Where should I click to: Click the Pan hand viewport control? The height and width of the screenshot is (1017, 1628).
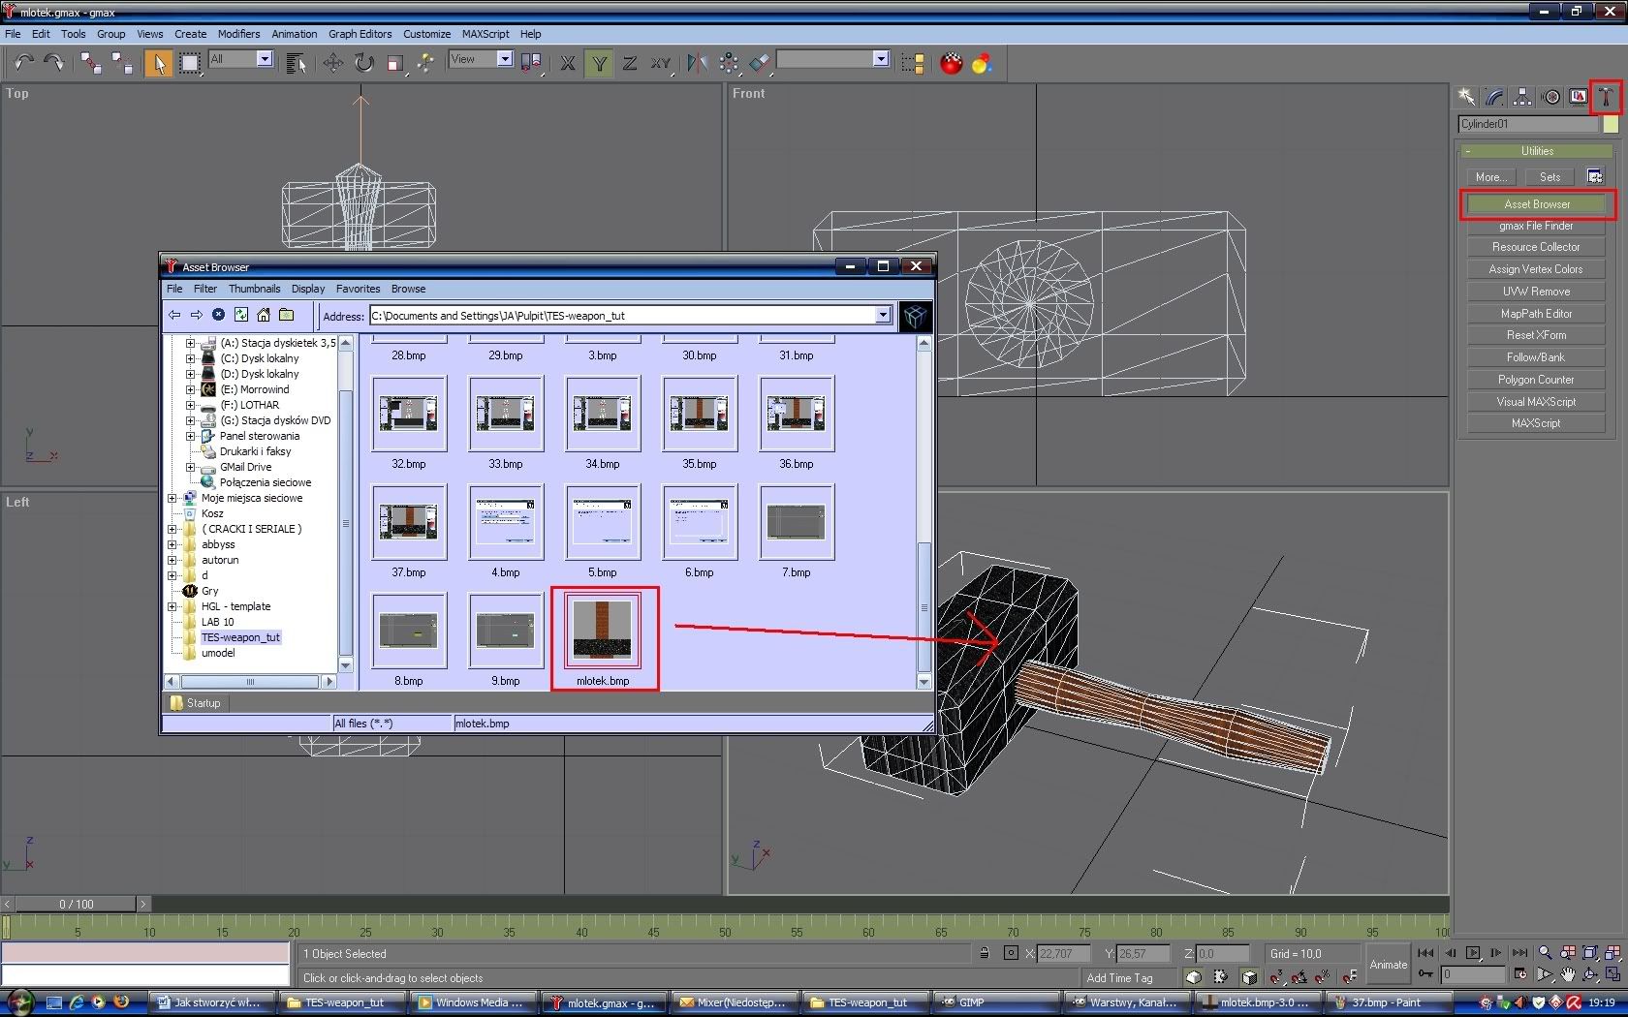coord(1568,974)
